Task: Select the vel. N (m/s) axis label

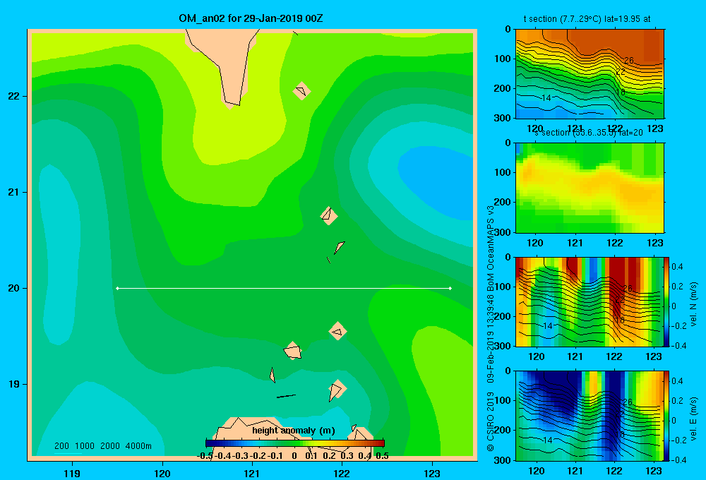Action: 693,304
